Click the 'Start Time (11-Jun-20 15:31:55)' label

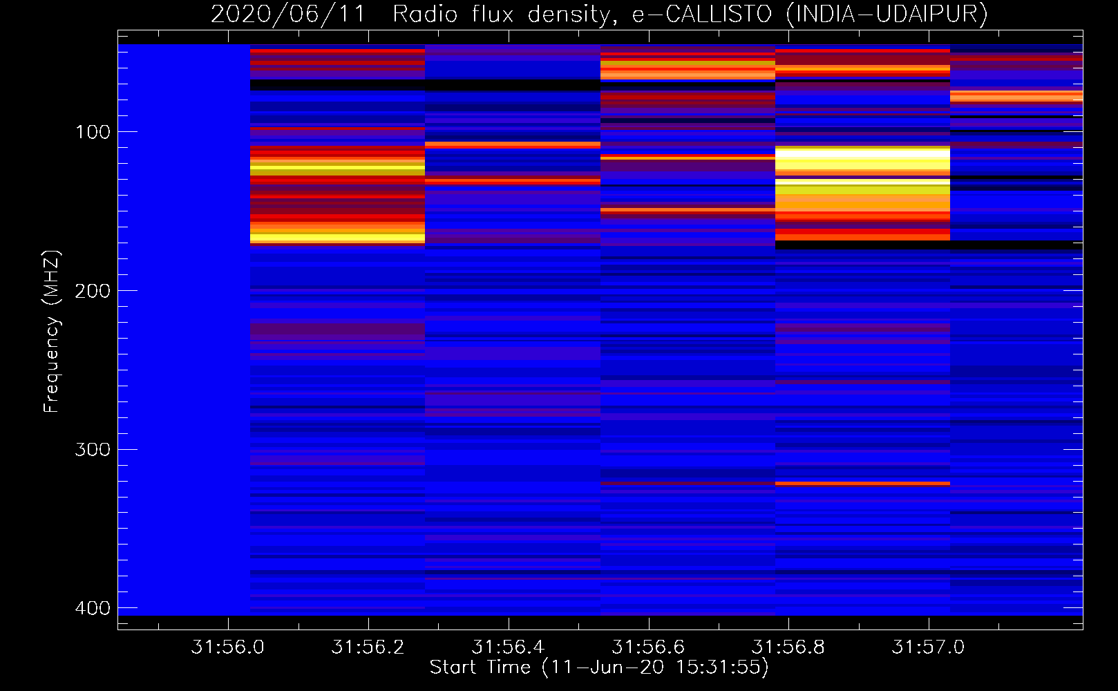pos(599,667)
